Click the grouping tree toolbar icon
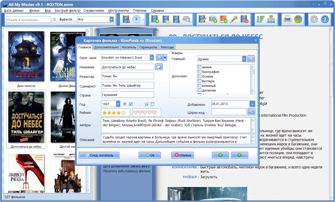This screenshot has height=202, width=335. (x=271, y=19)
